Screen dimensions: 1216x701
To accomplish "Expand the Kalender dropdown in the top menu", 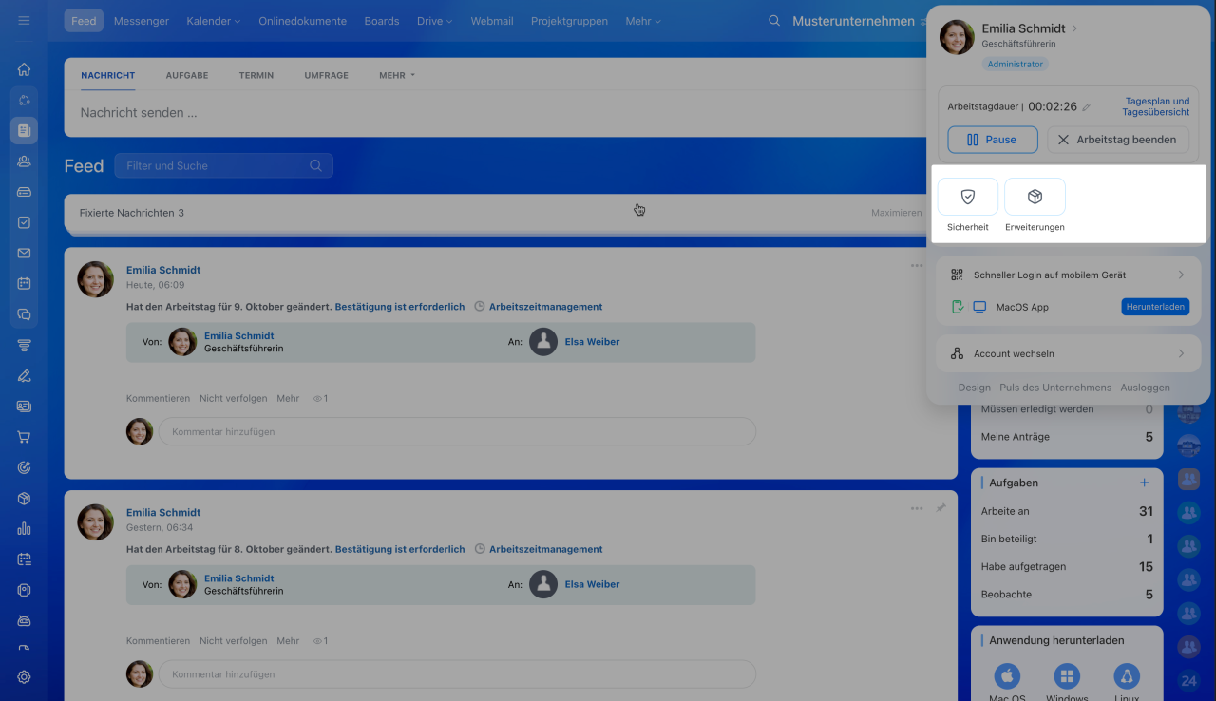I will pyautogui.click(x=214, y=21).
